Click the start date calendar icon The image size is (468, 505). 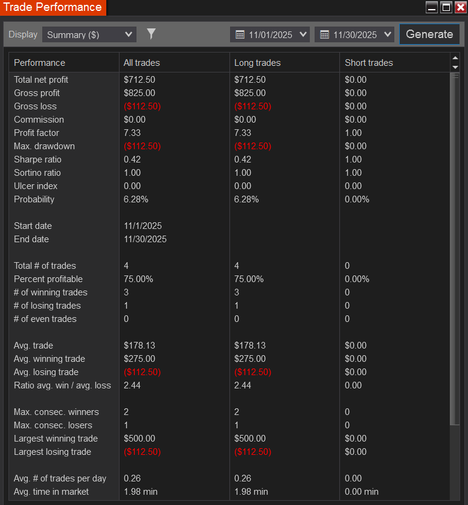point(240,34)
